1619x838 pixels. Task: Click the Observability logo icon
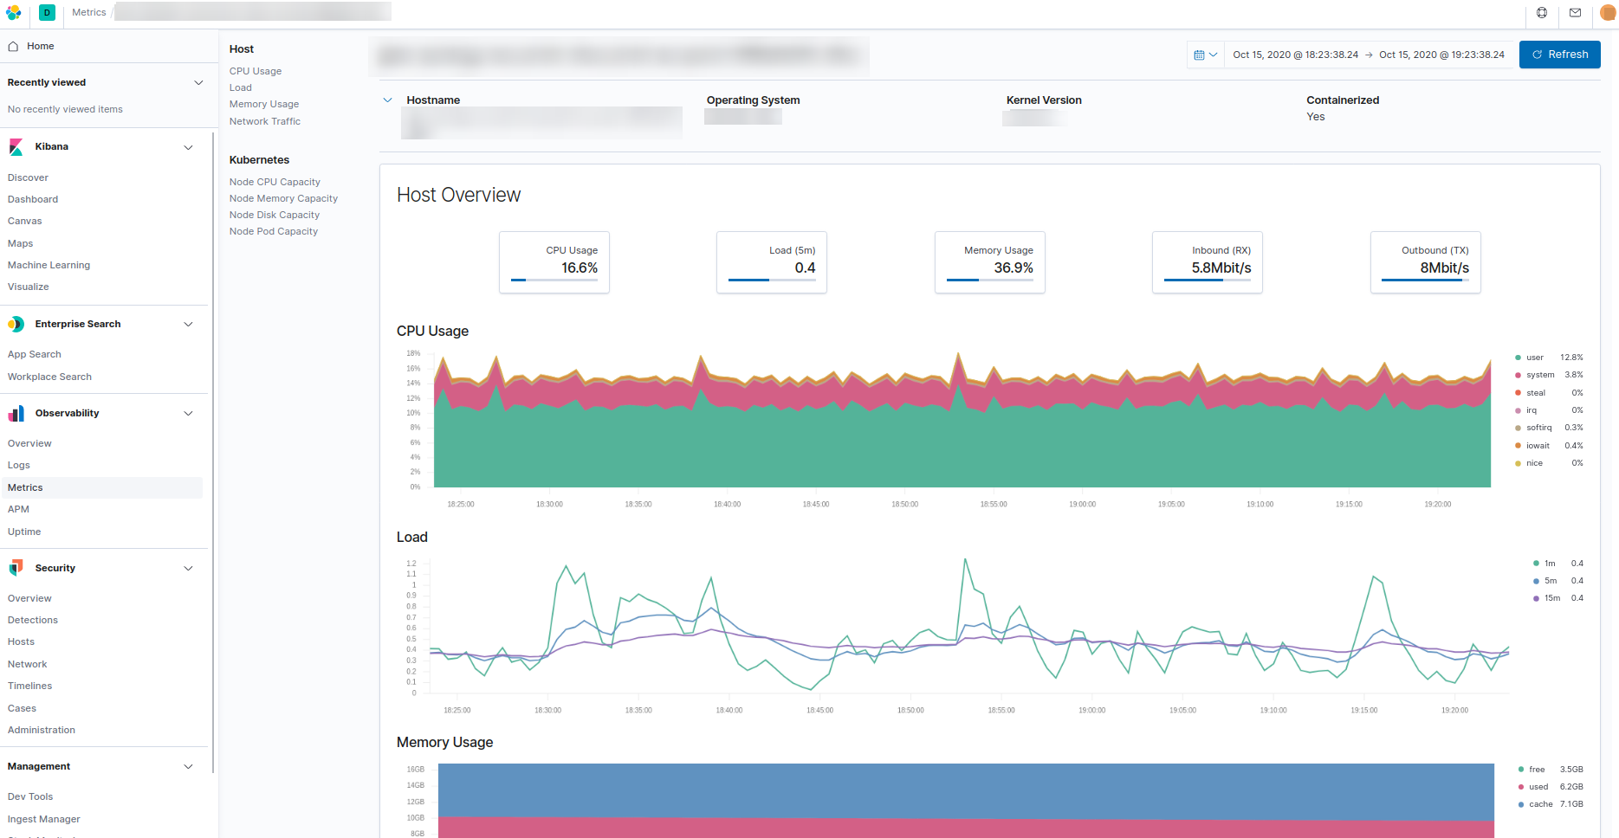pos(16,413)
